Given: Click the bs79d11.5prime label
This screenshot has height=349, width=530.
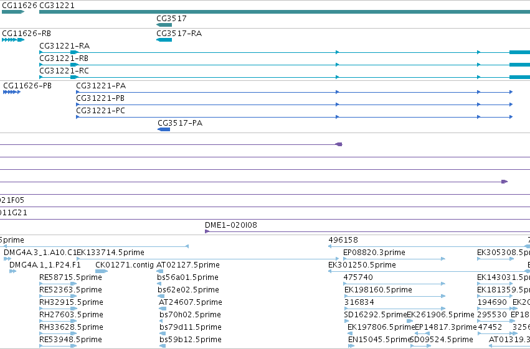Looking at the screenshot, I should [x=191, y=327].
